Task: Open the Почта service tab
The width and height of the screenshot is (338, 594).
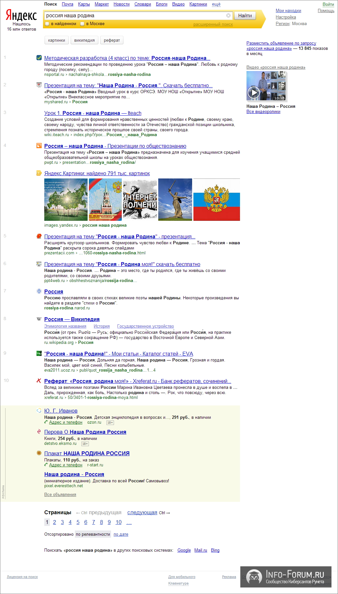Action: (x=67, y=4)
